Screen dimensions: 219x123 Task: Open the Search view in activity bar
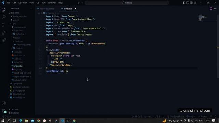[4, 17]
